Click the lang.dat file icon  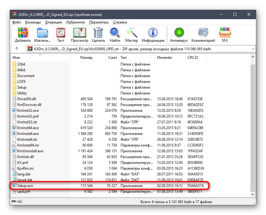14,174
